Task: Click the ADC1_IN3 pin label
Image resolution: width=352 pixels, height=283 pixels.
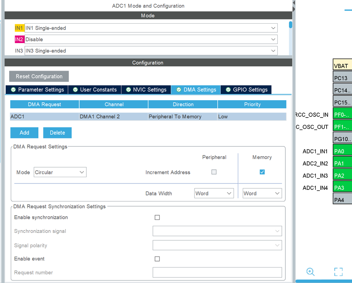Action: [x=315, y=176]
